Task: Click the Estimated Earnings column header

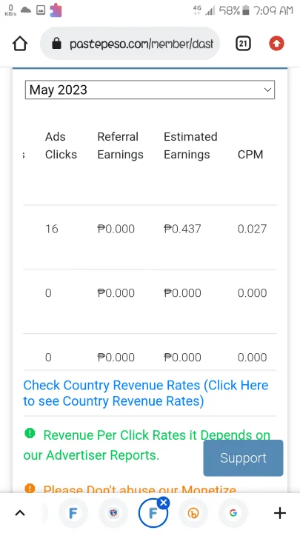Action: point(190,146)
